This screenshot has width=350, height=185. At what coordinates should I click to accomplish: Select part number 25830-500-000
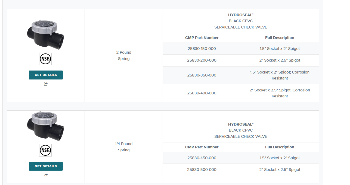(x=202, y=170)
